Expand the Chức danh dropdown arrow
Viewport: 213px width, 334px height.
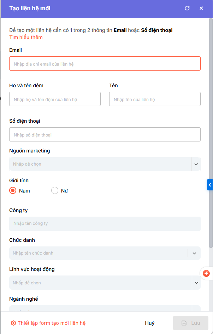click(194, 253)
